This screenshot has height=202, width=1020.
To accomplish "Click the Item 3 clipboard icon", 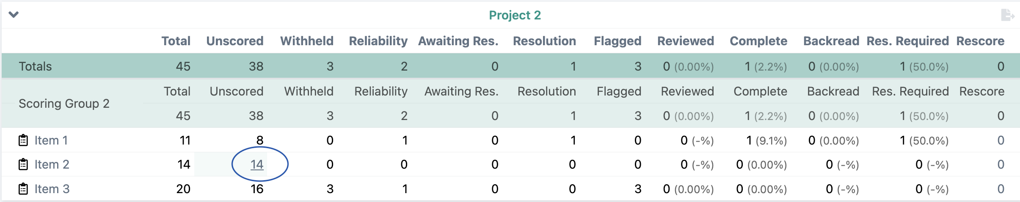I will tap(23, 189).
